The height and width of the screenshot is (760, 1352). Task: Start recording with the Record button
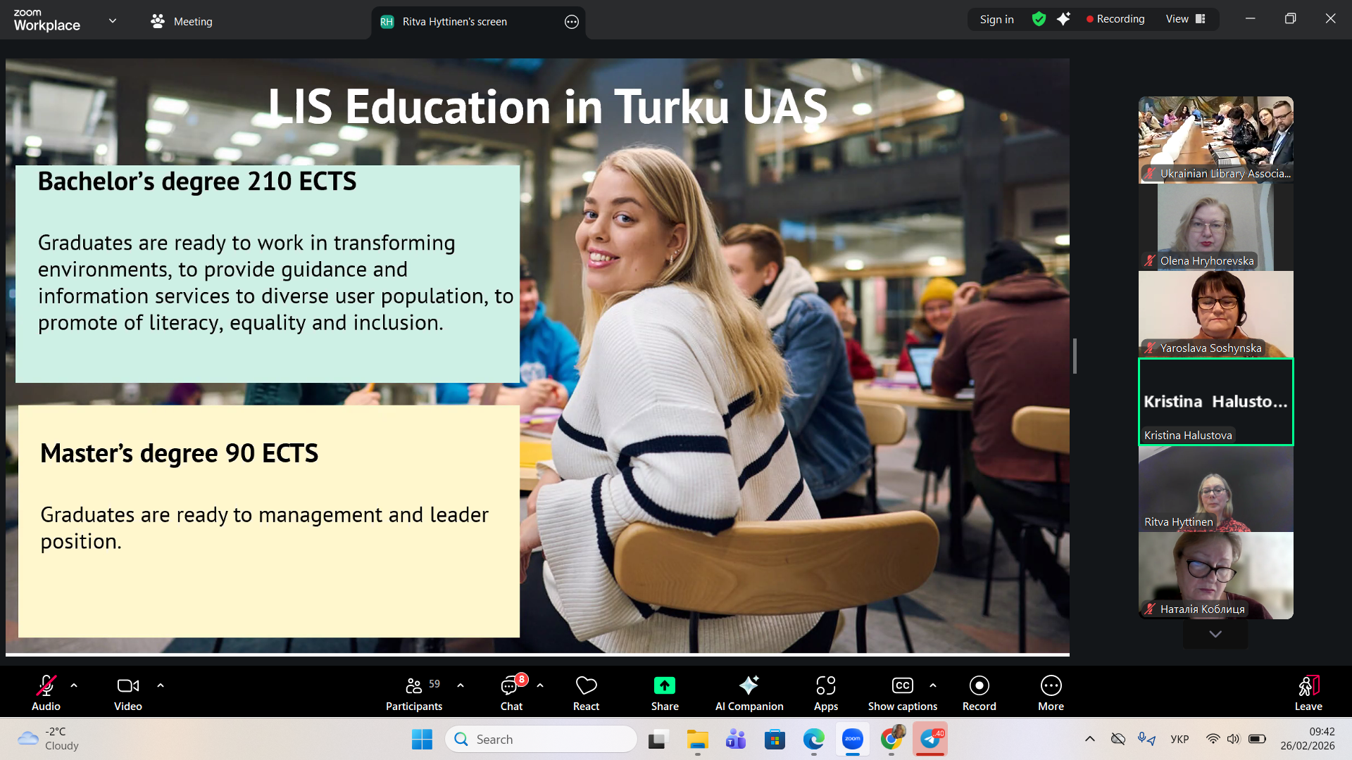[979, 693]
